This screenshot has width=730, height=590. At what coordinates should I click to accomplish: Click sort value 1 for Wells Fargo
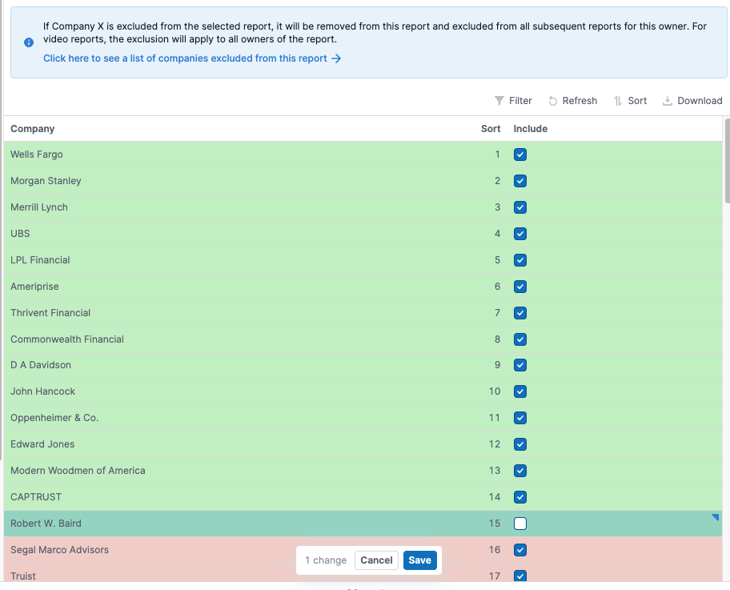point(498,155)
